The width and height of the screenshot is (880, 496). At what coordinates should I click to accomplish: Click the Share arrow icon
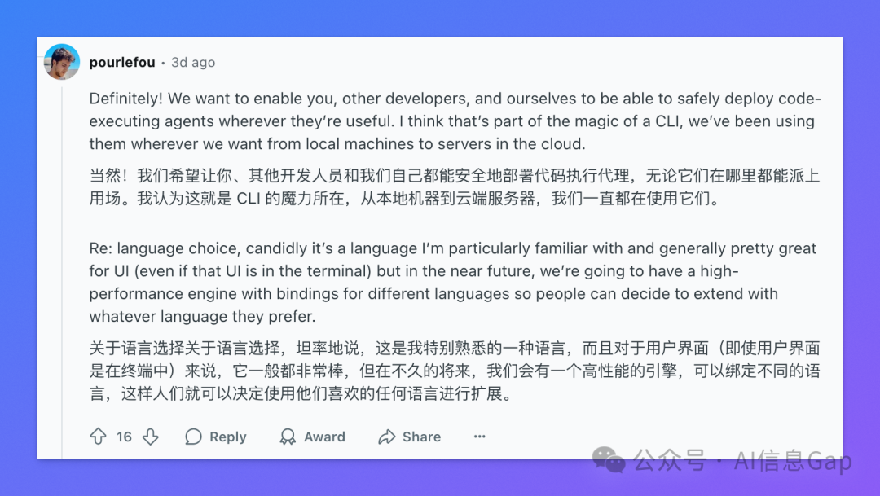(x=387, y=437)
